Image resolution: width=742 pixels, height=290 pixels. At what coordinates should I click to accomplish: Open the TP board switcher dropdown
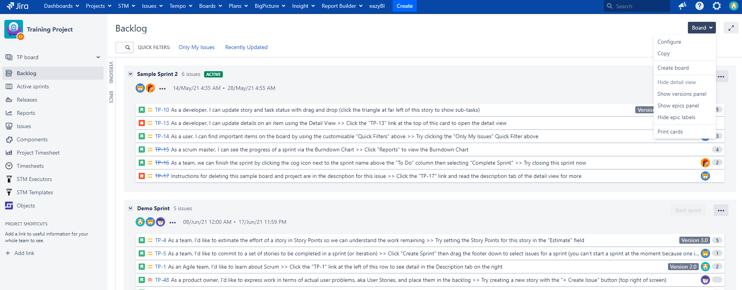tap(53, 57)
